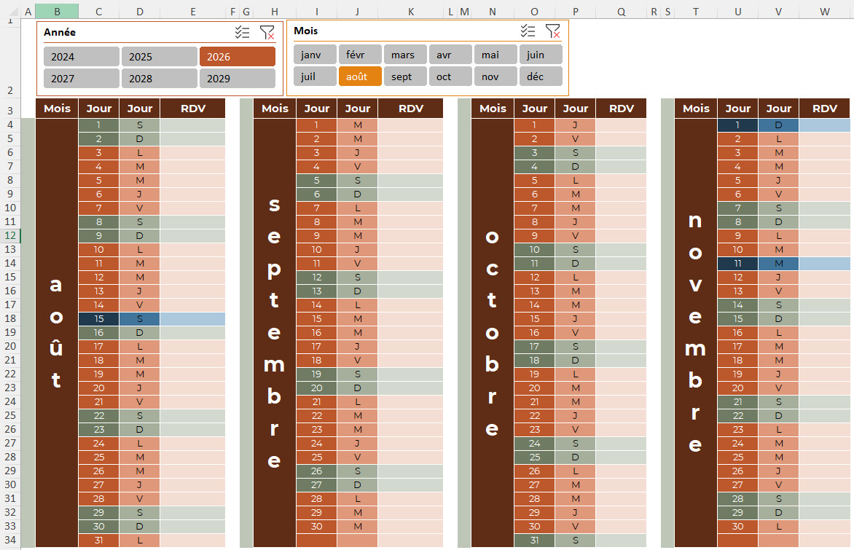854x550 pixels.
Task: Clear the filter on the Mois slicer
Action: [552, 31]
